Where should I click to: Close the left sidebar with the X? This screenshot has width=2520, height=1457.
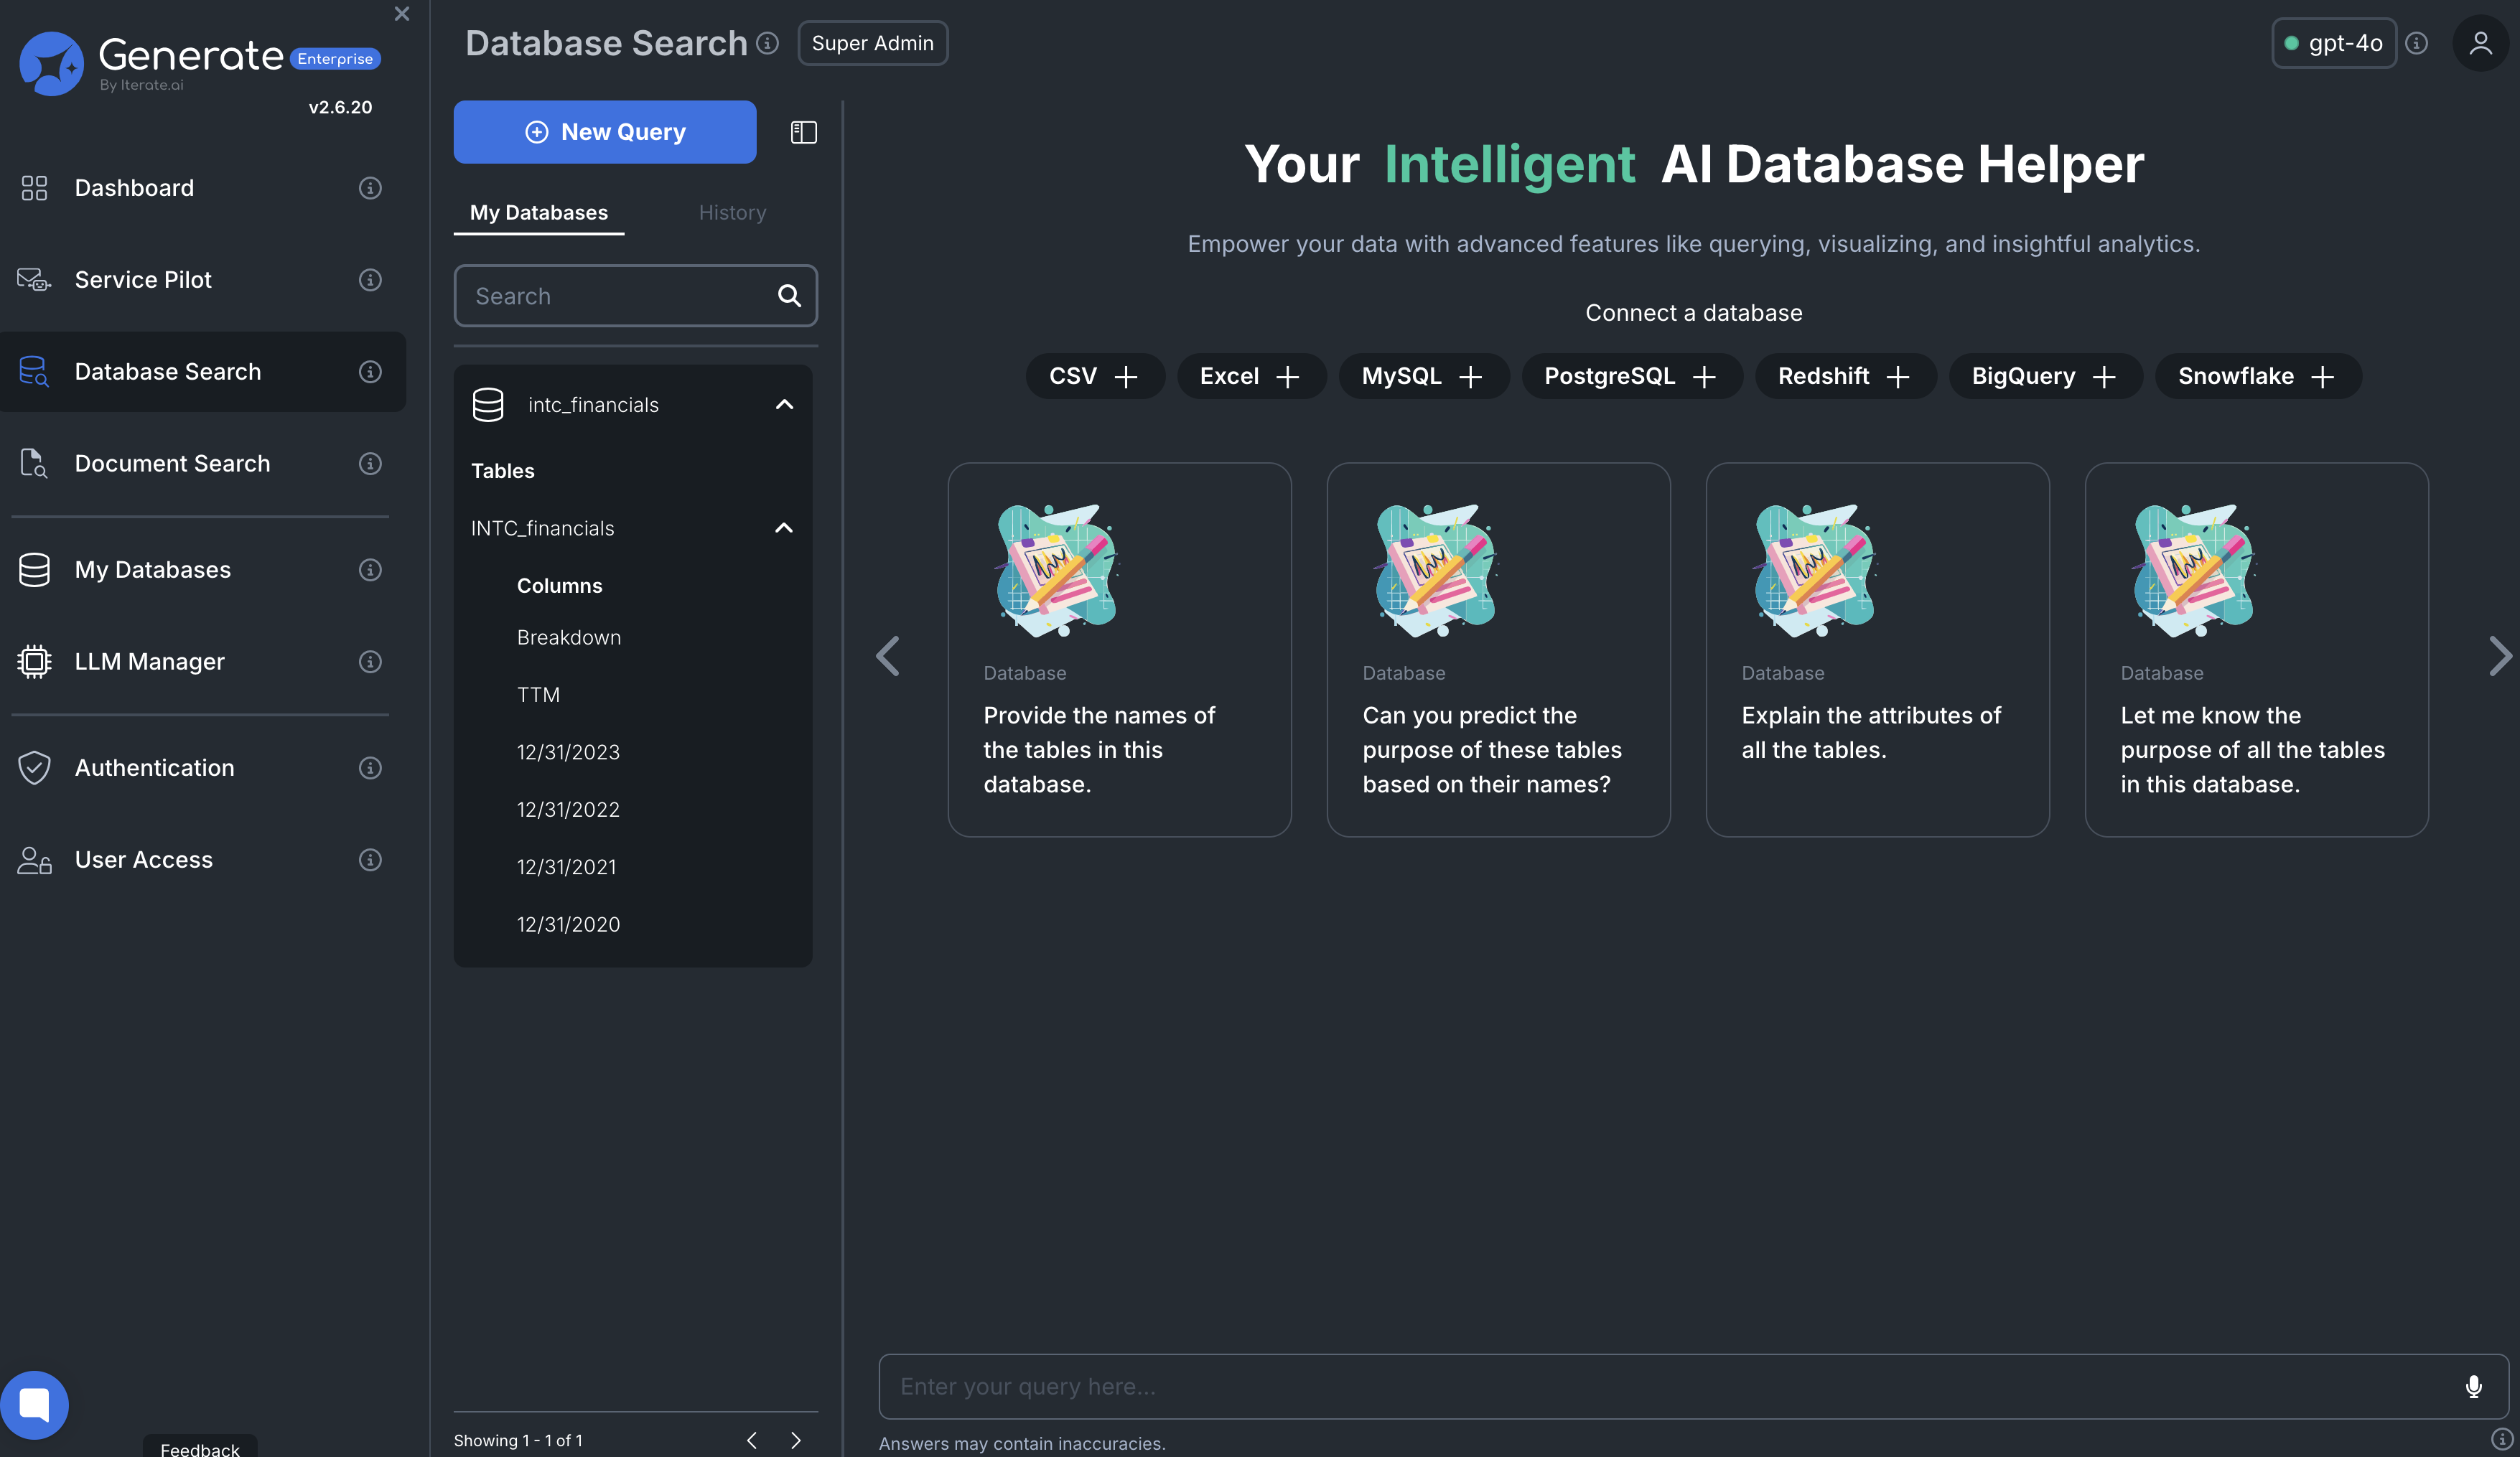click(x=402, y=14)
